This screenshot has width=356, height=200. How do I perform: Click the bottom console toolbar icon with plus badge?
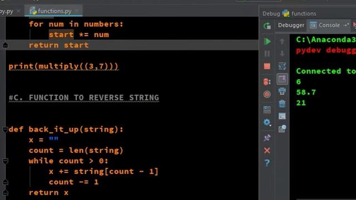pyautogui.click(x=282, y=128)
